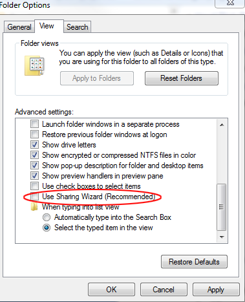This screenshot has height=302, width=245.
Task: Choose Select the typed item in the view
Action: point(47,228)
